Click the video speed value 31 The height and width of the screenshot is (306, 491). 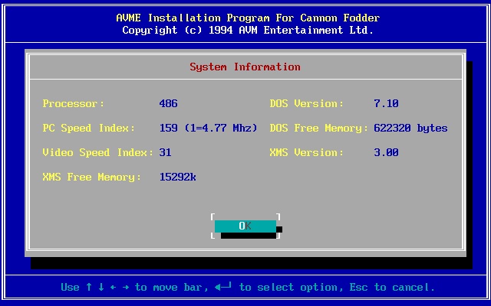point(165,152)
